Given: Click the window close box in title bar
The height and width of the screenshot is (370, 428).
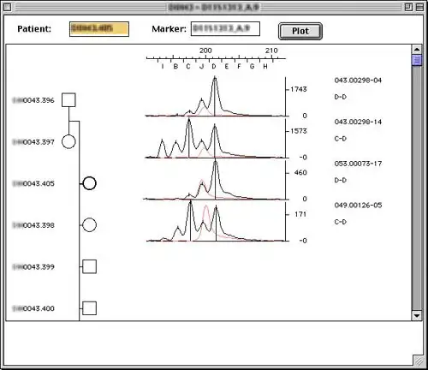Looking at the screenshot, I should (x=8, y=7).
